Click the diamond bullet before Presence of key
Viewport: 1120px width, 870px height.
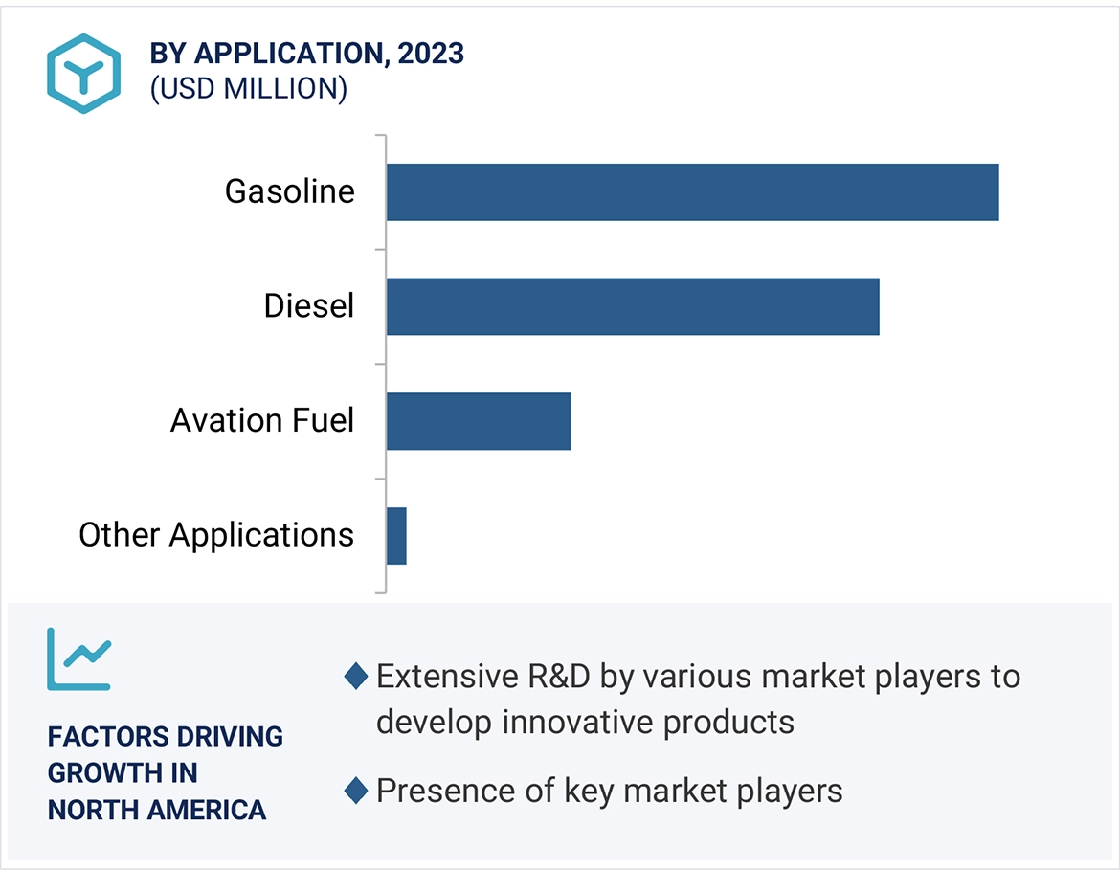356,791
